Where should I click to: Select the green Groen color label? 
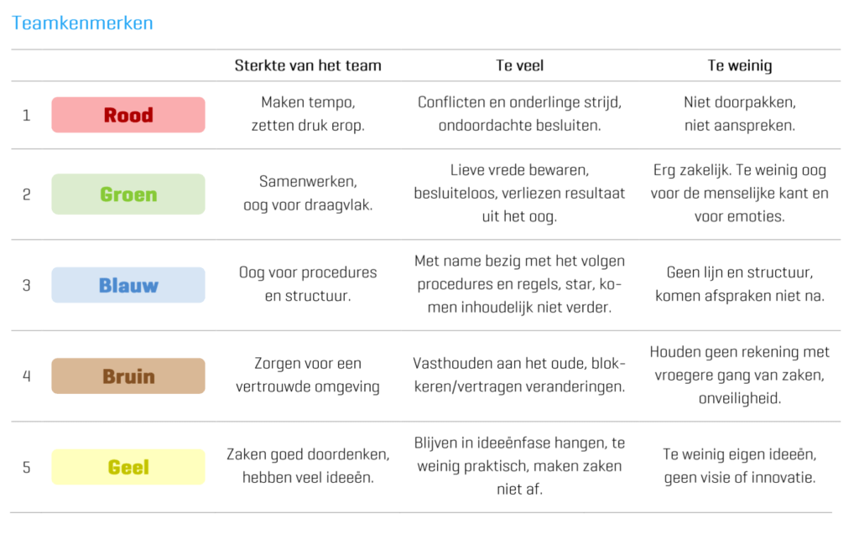(x=128, y=194)
